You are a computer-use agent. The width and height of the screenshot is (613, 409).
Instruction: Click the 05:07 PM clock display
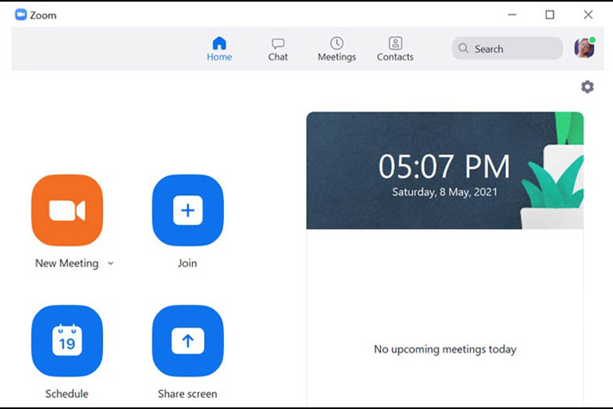444,167
